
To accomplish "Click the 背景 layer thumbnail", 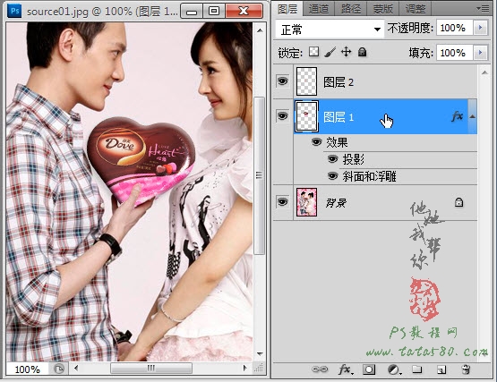I will click(x=306, y=202).
